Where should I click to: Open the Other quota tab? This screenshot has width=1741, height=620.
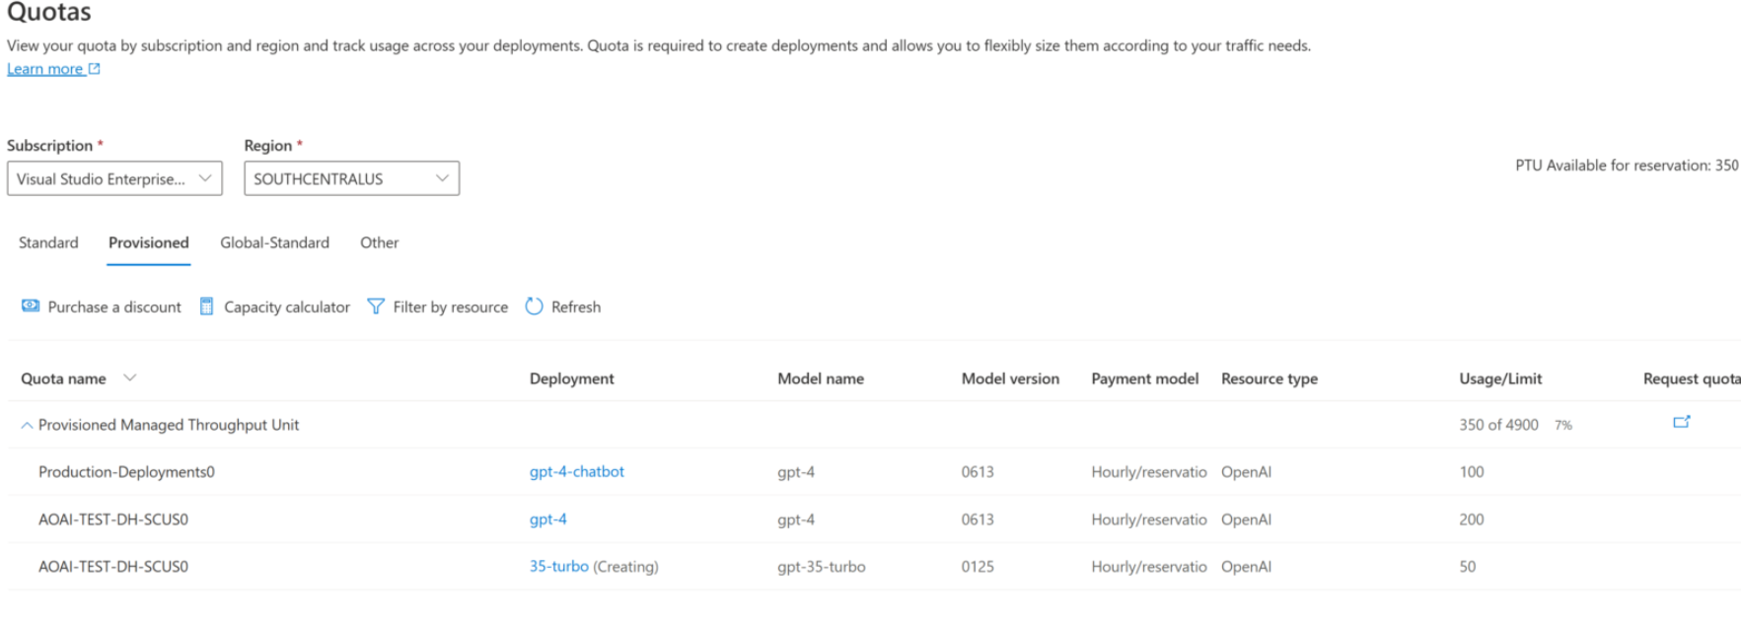click(379, 242)
